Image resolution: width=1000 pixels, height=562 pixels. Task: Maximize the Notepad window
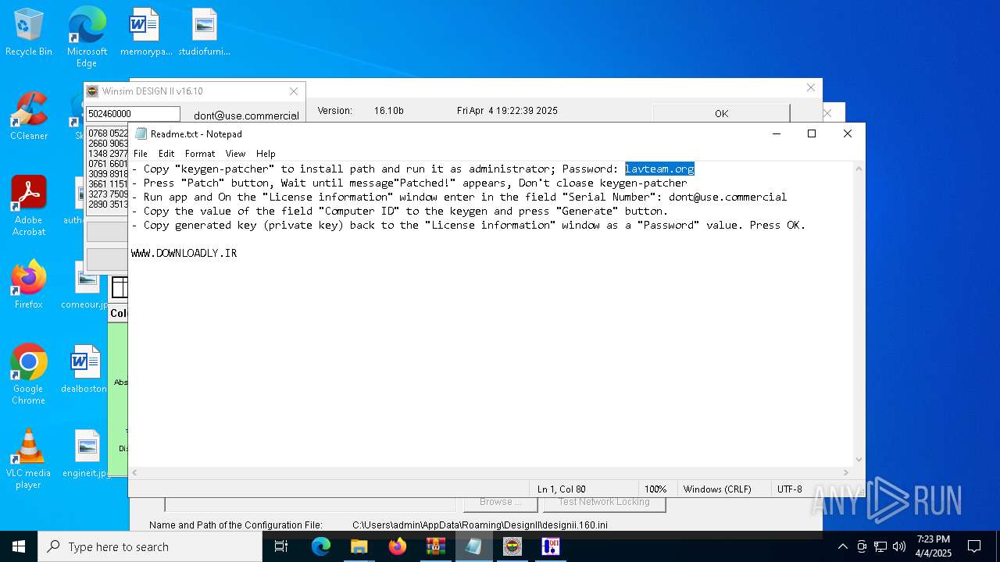click(x=812, y=133)
